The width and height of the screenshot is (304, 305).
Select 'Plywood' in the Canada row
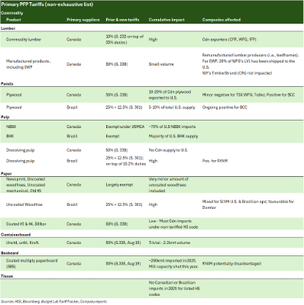coord(14,95)
